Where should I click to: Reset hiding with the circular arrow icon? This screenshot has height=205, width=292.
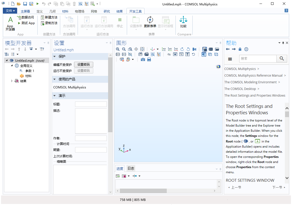click(193, 54)
